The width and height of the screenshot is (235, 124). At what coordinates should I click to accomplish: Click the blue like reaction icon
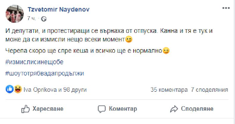(x=9, y=89)
